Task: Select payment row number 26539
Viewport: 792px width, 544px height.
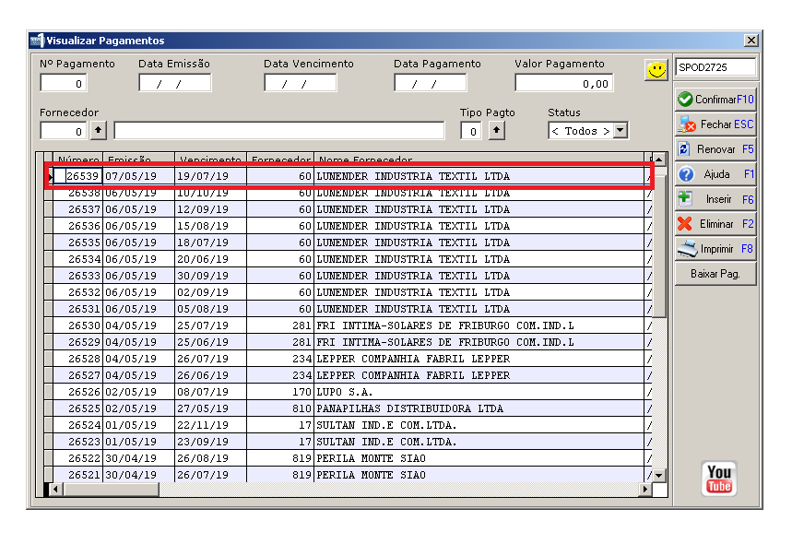Action: pyautogui.click(x=349, y=176)
